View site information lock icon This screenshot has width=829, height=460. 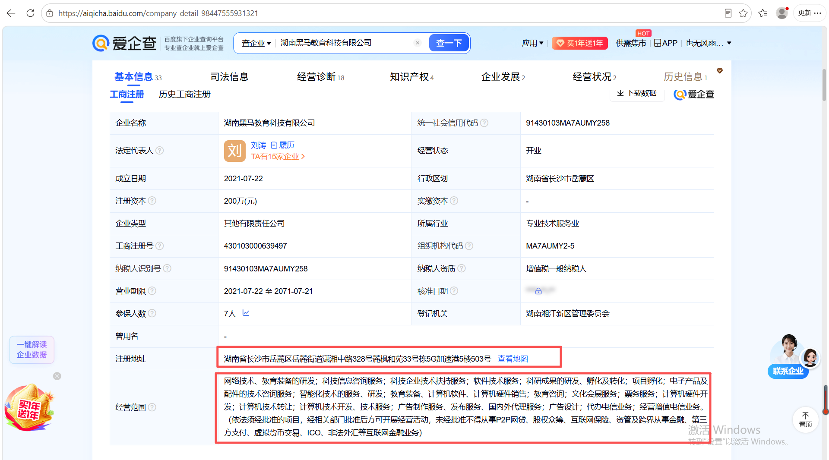point(50,13)
